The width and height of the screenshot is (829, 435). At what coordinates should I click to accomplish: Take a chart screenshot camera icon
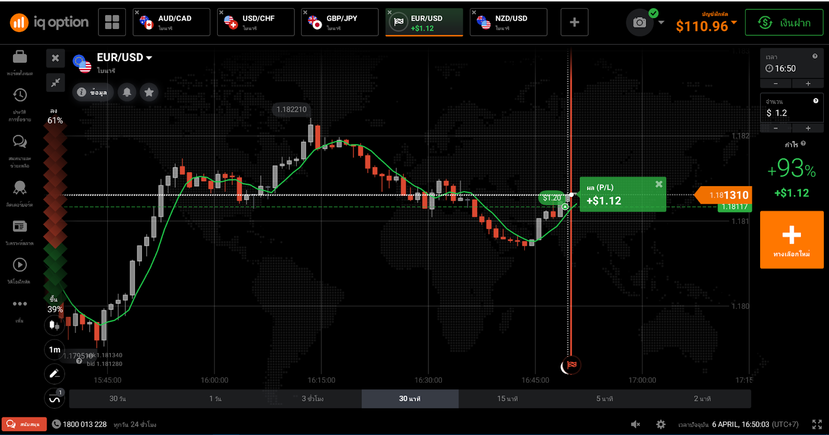[x=640, y=22]
